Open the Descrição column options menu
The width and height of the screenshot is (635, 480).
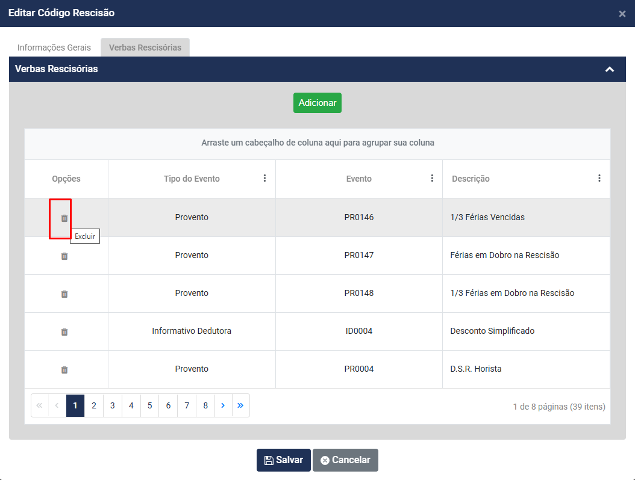pos(599,178)
